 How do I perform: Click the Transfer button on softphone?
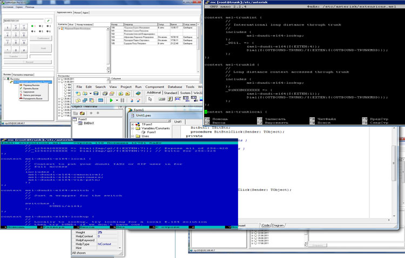tap(16, 56)
